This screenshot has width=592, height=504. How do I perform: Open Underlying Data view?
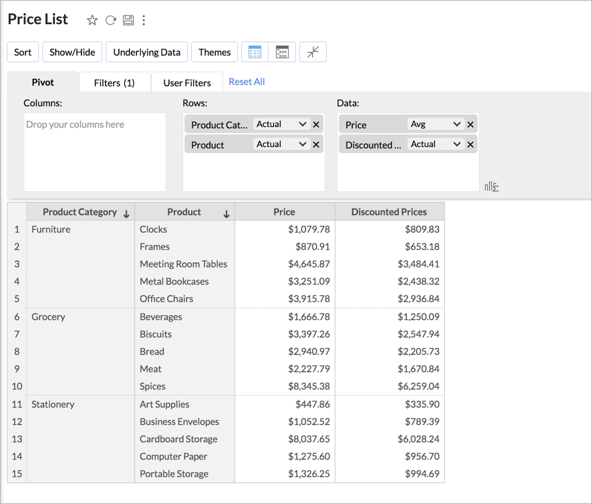pyautogui.click(x=146, y=51)
